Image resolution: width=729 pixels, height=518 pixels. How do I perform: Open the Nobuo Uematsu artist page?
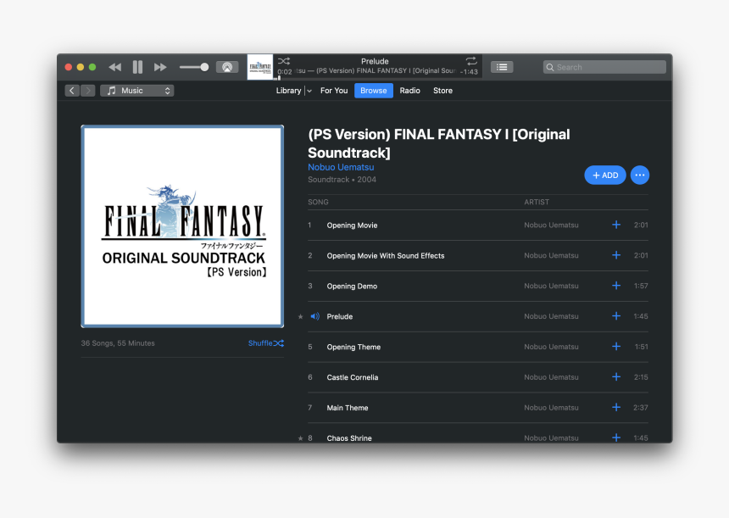pyautogui.click(x=341, y=167)
